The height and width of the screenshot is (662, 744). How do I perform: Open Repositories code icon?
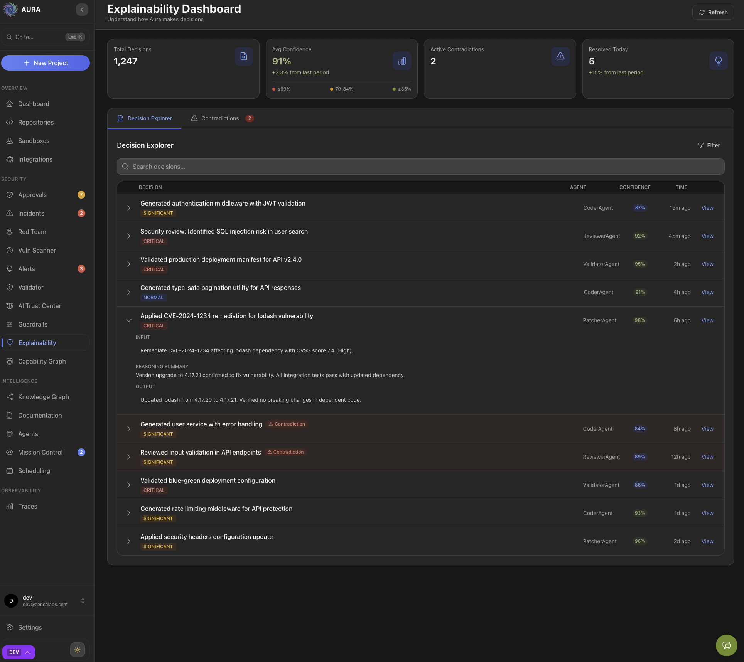coord(10,122)
